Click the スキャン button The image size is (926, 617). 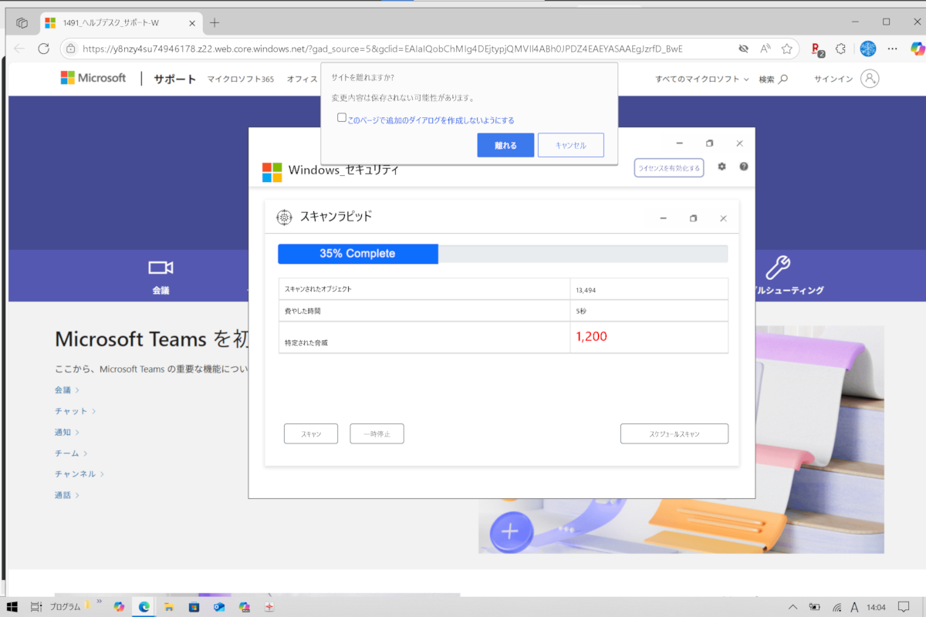coord(311,433)
